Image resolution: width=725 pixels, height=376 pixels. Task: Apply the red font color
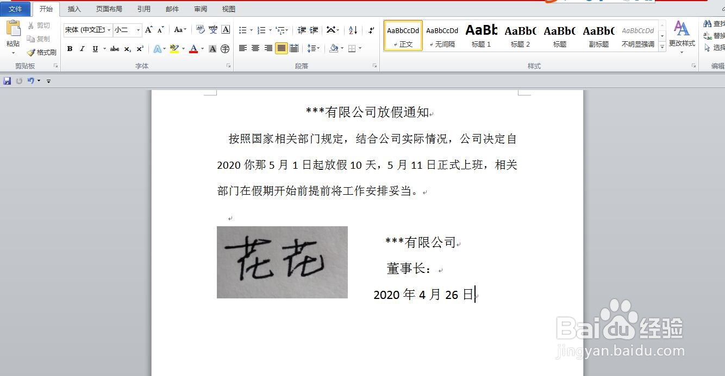coord(193,49)
